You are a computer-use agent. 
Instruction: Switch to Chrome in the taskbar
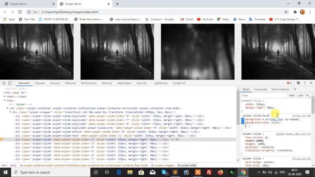[x=243, y=173]
